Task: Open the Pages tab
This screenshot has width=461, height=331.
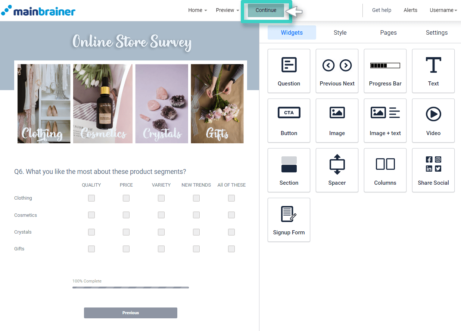Action: point(388,32)
